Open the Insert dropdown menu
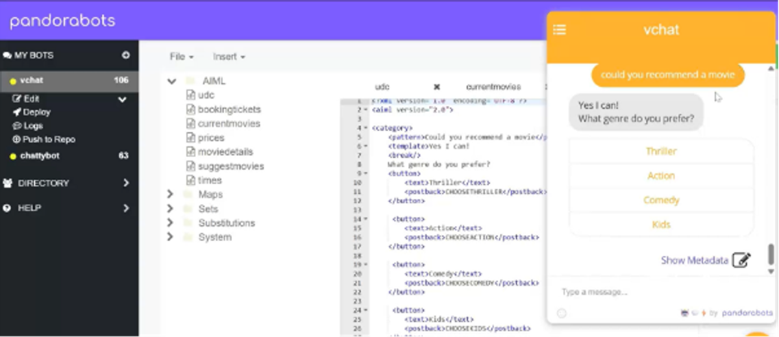This screenshot has width=779, height=337. pos(229,57)
